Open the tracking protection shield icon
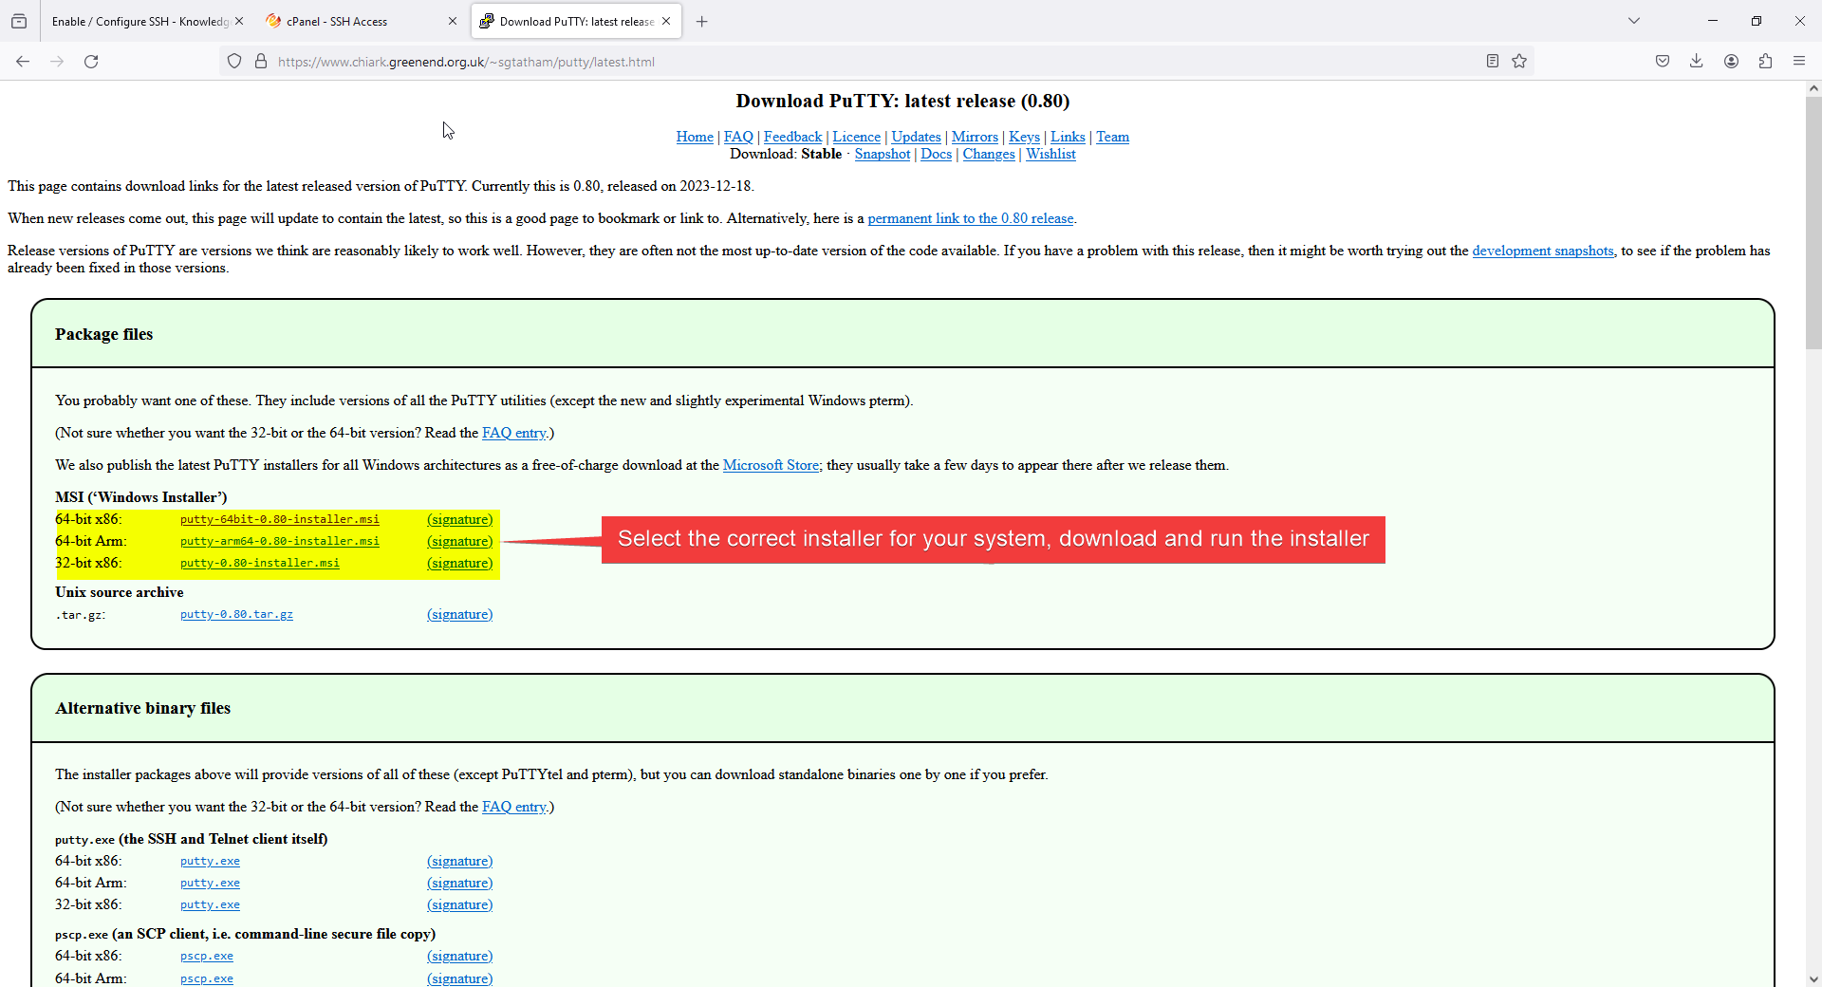 coord(234,62)
